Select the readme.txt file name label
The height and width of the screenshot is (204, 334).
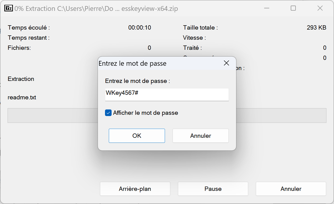click(x=22, y=97)
